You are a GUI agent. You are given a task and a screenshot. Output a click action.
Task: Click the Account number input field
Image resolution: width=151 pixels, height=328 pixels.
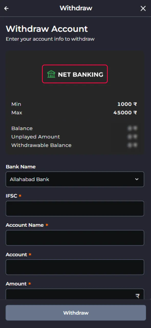click(x=75, y=267)
